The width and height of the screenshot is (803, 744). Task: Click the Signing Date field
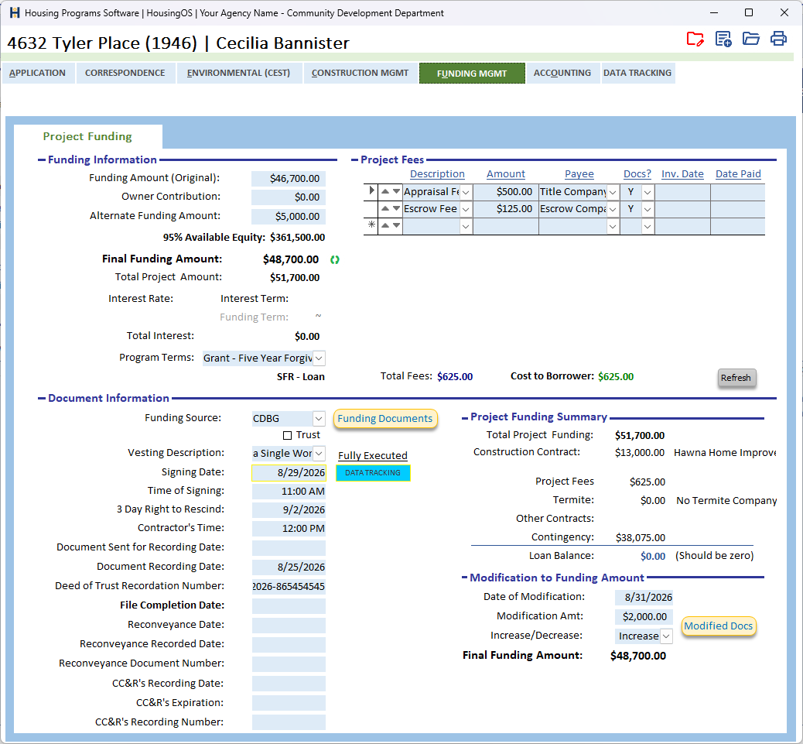(289, 473)
